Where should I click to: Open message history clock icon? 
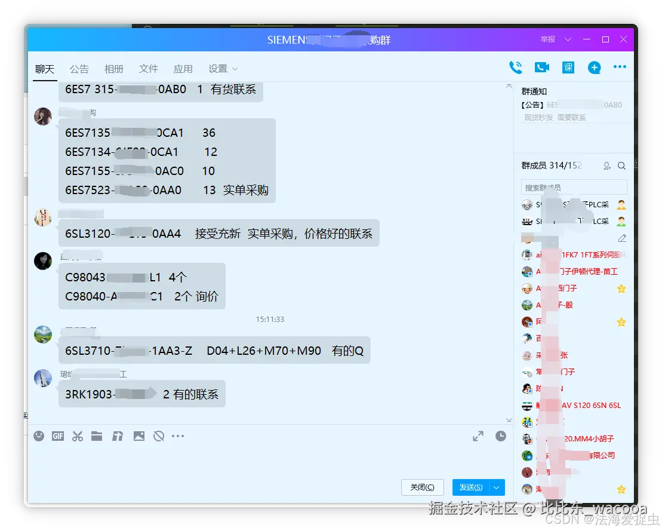click(501, 436)
